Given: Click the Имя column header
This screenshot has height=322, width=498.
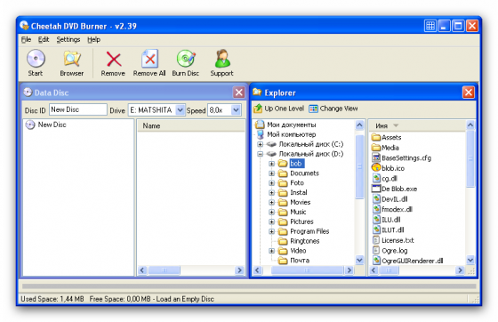Looking at the screenshot, I should point(417,126).
